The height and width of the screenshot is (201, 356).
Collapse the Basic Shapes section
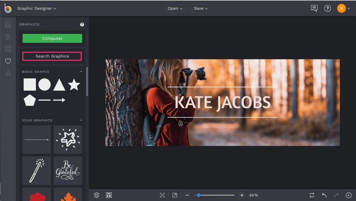click(81, 72)
